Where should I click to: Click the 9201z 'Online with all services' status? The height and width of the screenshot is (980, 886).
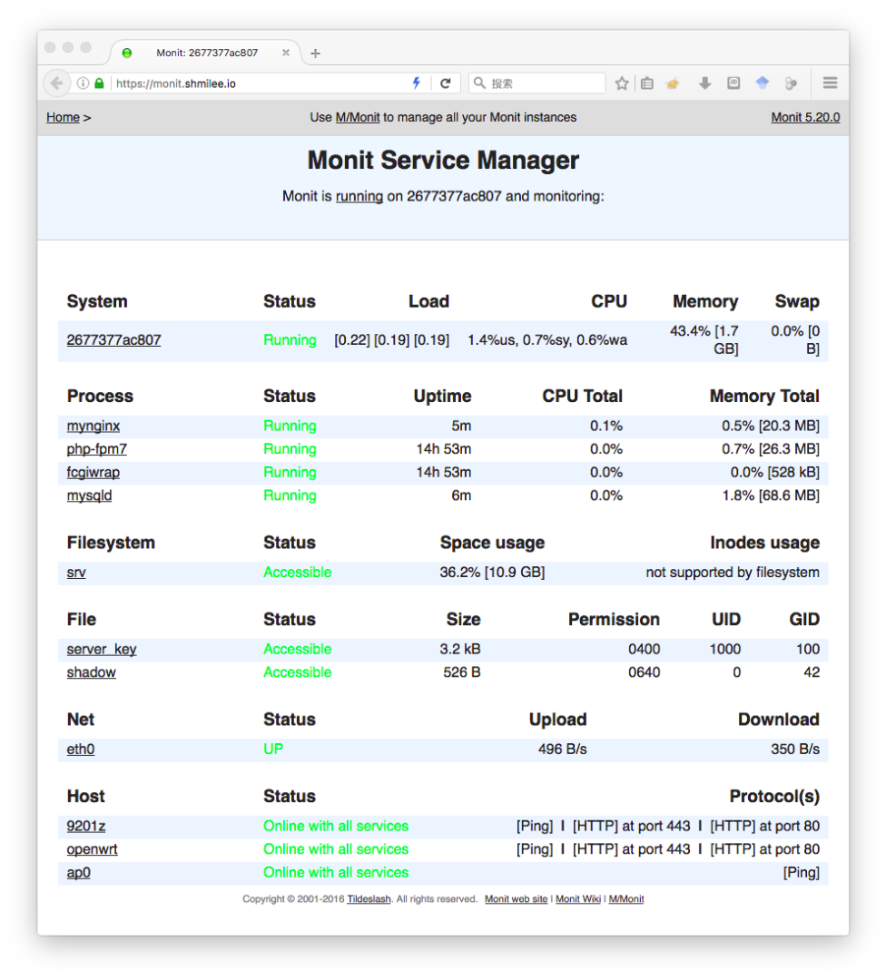(x=336, y=827)
